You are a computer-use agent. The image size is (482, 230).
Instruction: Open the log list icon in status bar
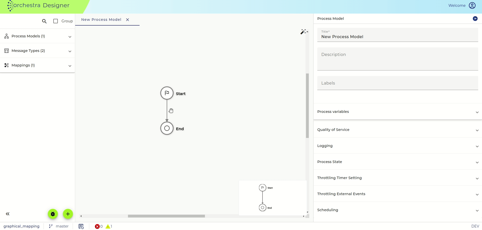click(x=81, y=226)
